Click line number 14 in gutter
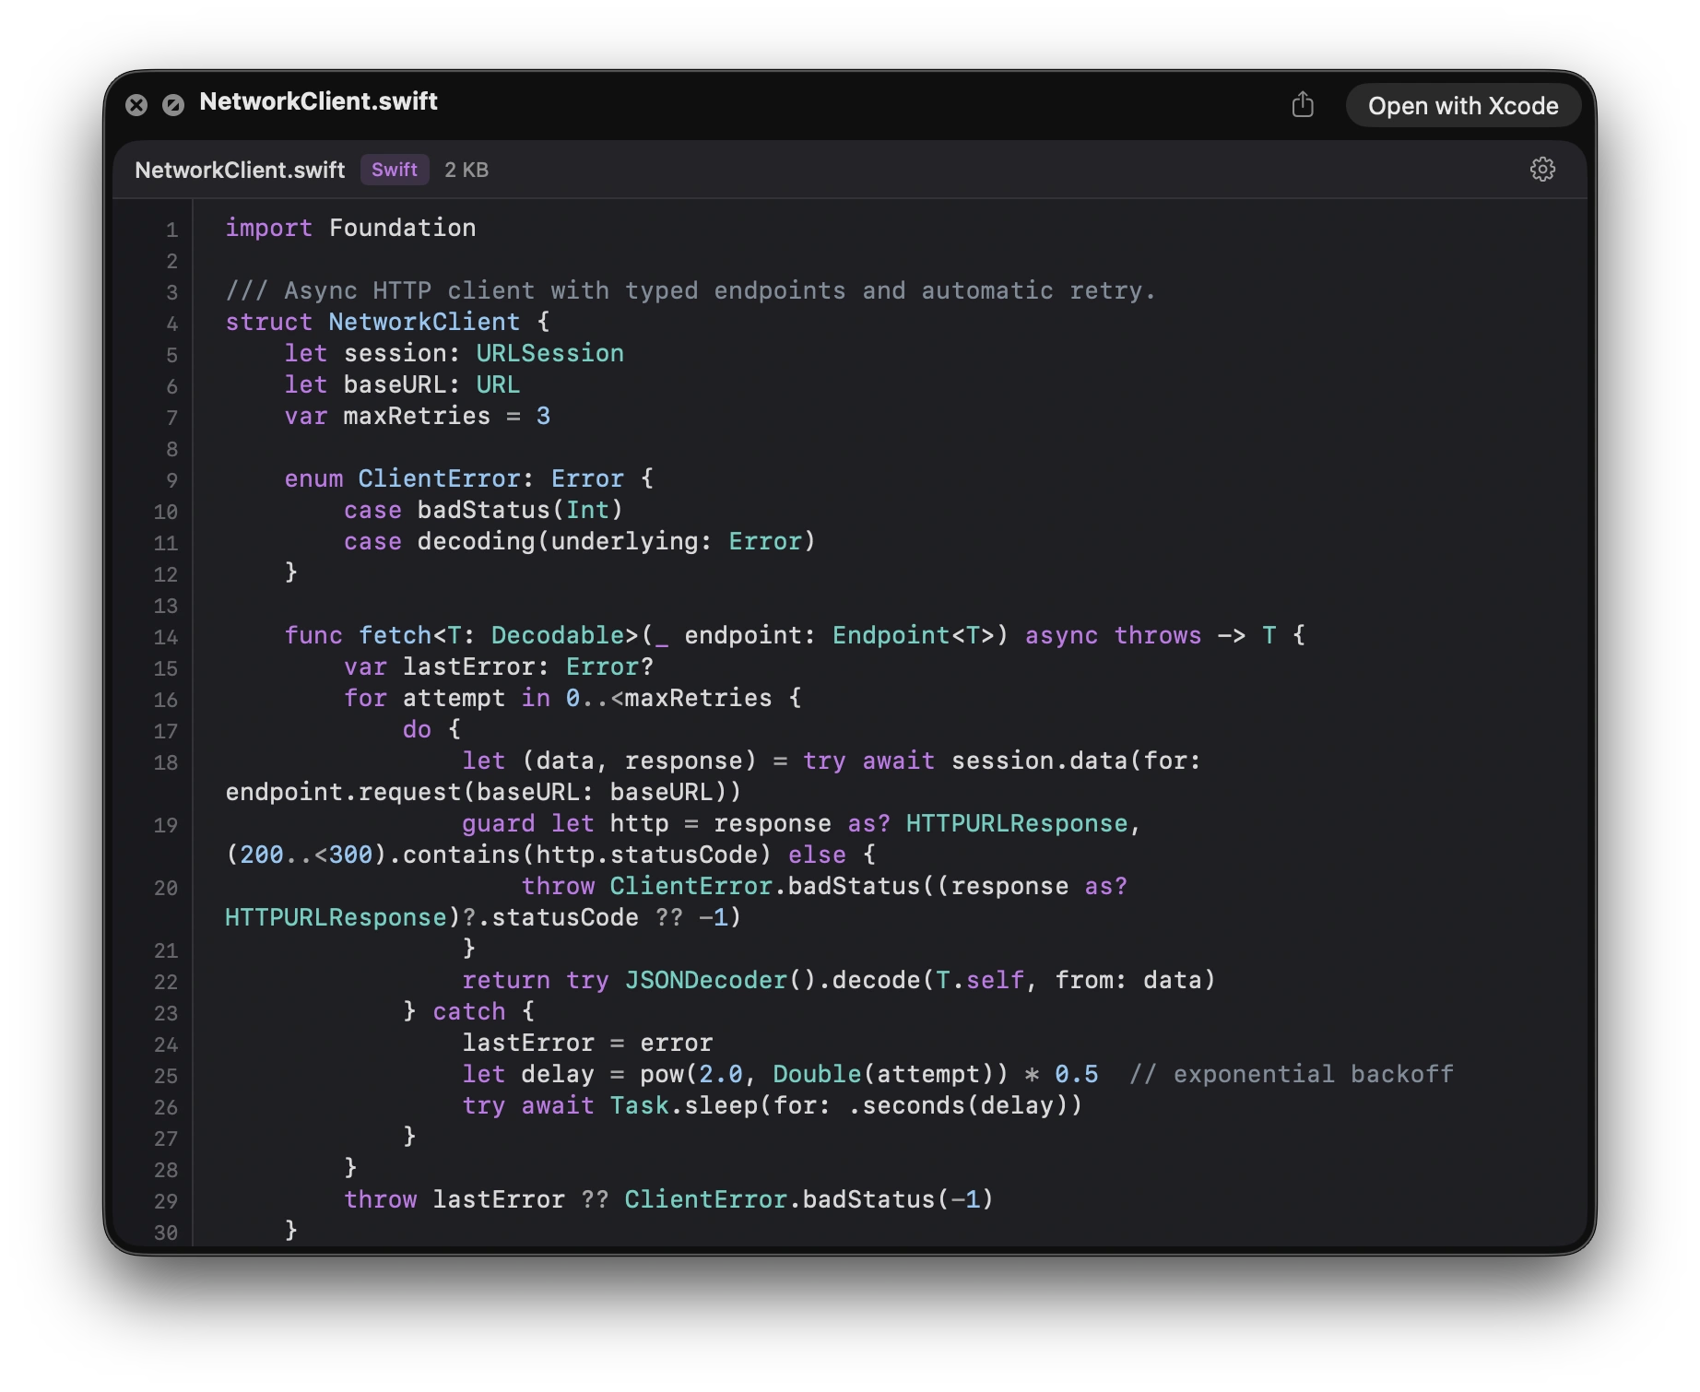 click(x=166, y=637)
